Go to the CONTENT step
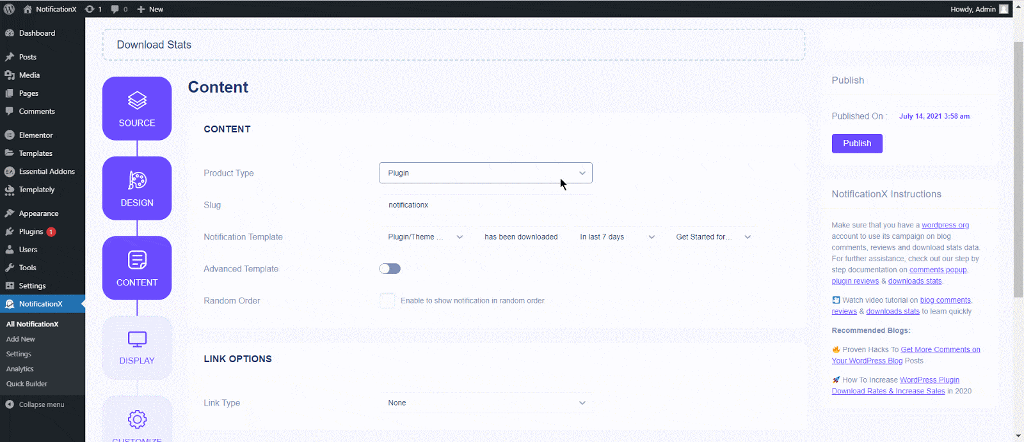1024x442 pixels. [137, 268]
